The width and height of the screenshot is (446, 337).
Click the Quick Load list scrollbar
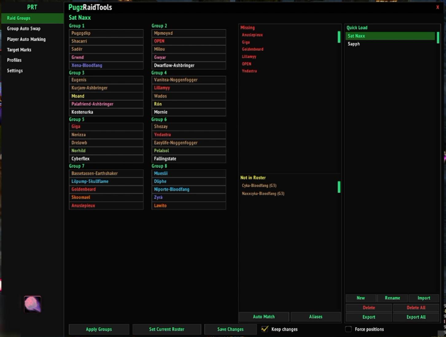438,37
